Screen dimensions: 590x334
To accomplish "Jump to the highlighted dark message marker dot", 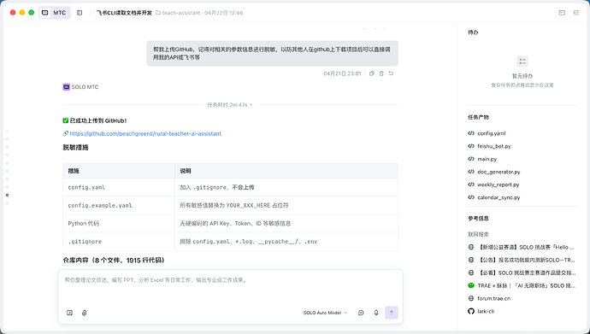I will (7, 195).
